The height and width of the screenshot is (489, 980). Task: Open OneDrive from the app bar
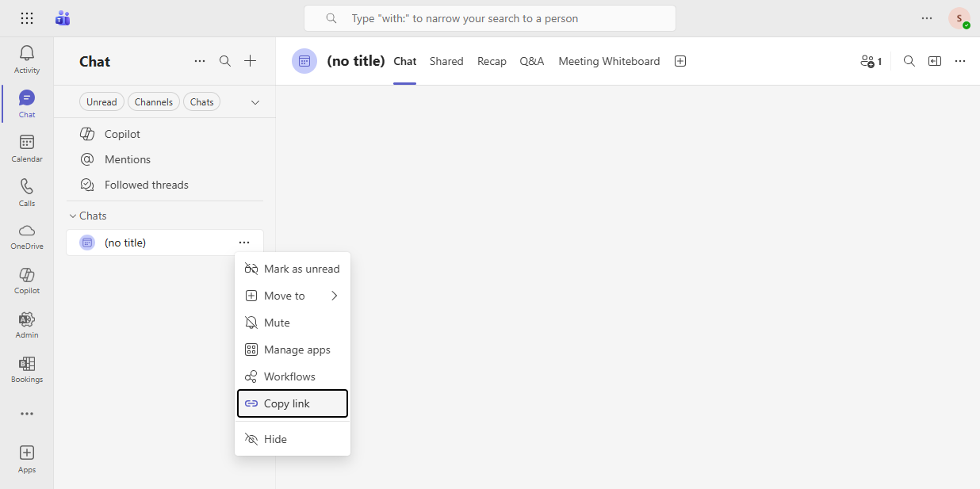(27, 236)
